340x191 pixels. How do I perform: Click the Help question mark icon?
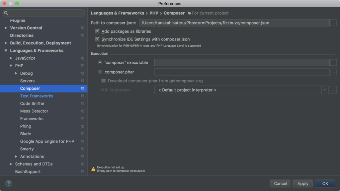tap(9, 183)
